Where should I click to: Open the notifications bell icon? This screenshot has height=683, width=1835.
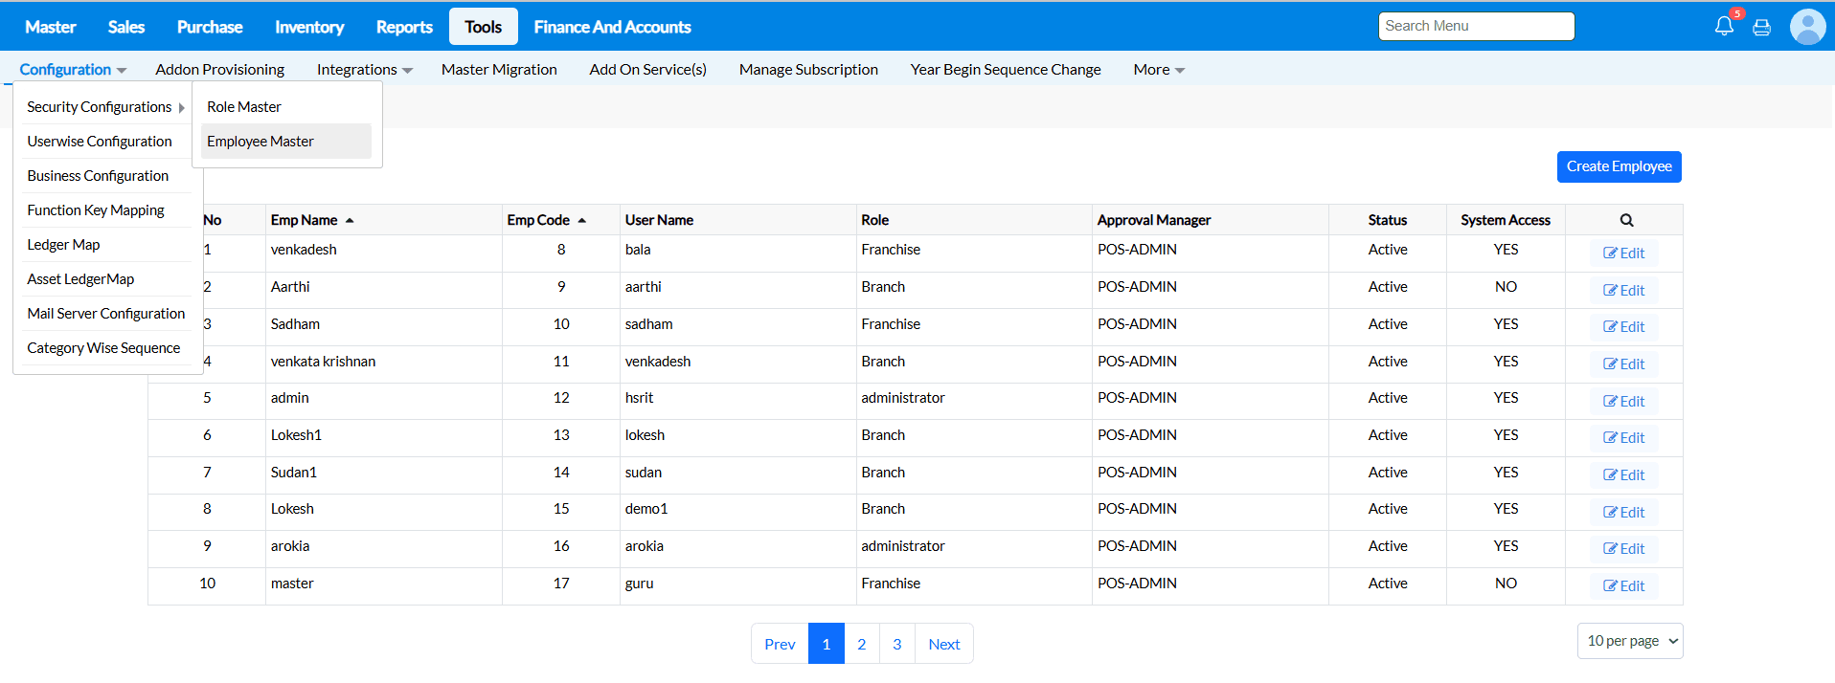coord(1724,26)
